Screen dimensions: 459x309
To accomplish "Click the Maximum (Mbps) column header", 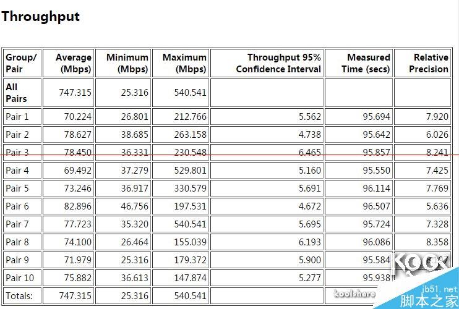I will coord(184,63).
